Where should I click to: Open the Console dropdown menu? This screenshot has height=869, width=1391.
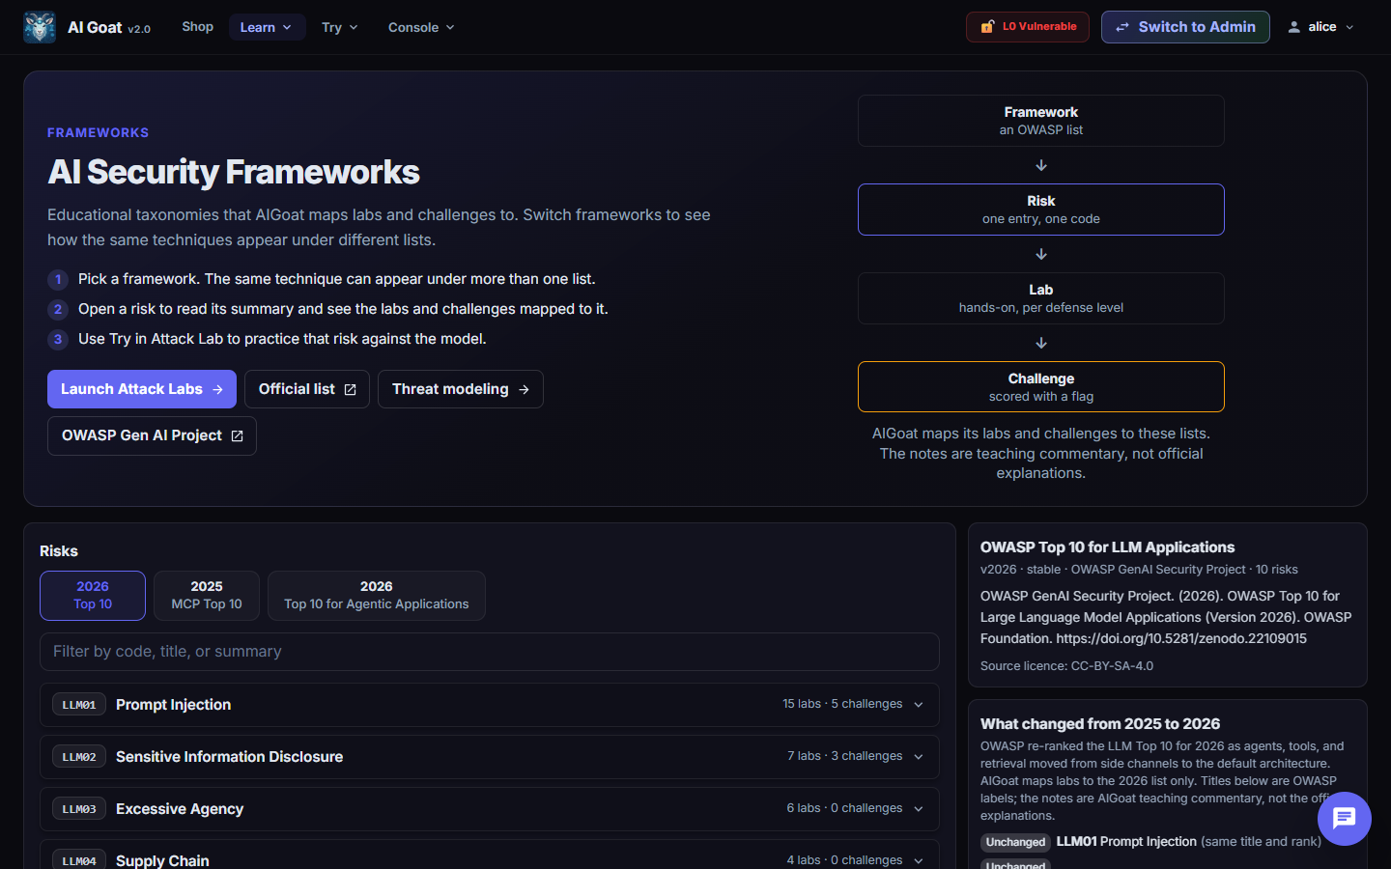421,27
